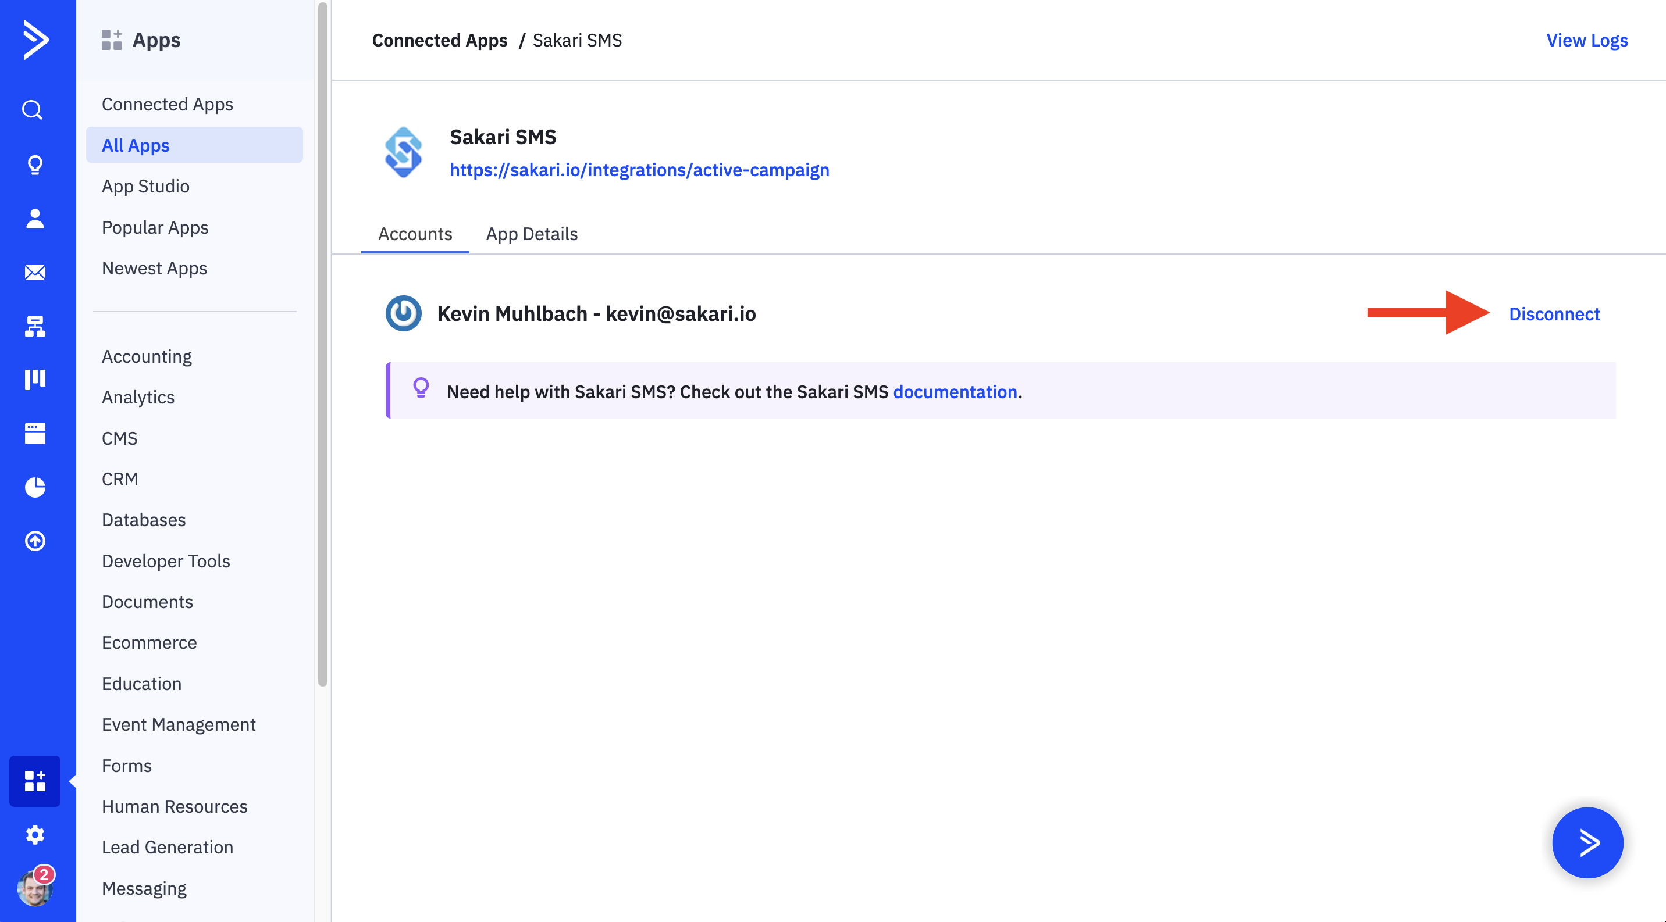Open Newest Apps from the menu
Viewport: 1666px width, 922px height.
coord(155,268)
